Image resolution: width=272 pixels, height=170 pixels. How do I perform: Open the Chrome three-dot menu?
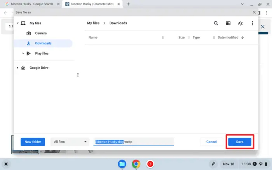(267, 13)
